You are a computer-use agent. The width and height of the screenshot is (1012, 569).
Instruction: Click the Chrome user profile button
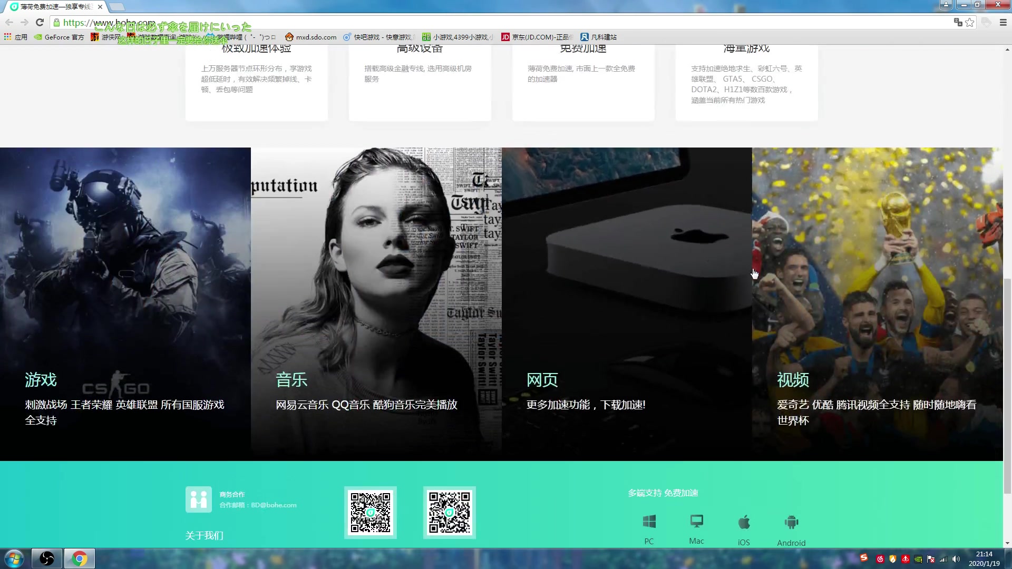tap(946, 5)
